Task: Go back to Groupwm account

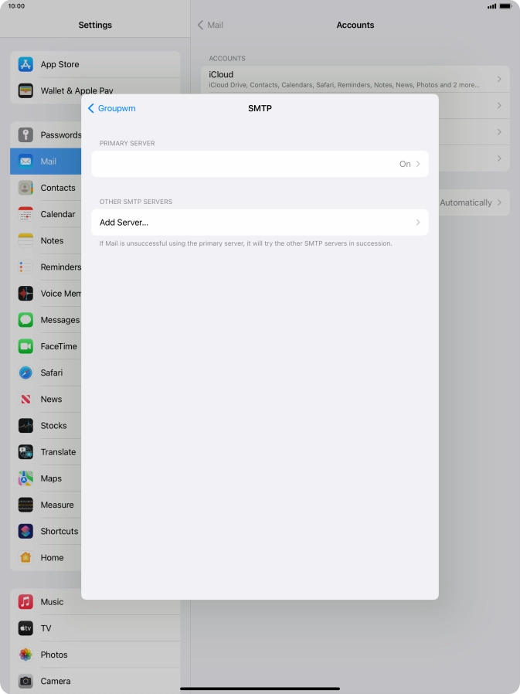Action: (112, 108)
